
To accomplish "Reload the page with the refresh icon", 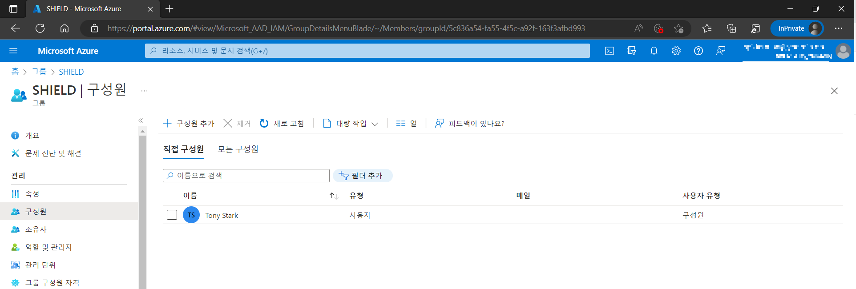I will [40, 28].
